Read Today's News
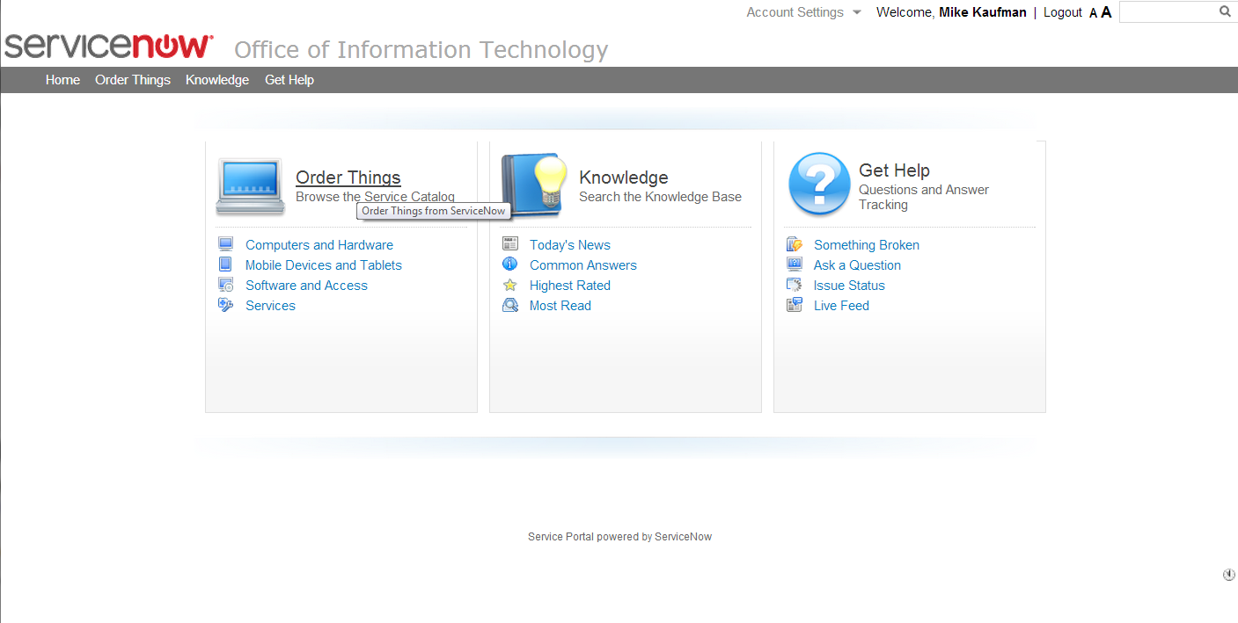This screenshot has height=623, width=1238. [570, 245]
